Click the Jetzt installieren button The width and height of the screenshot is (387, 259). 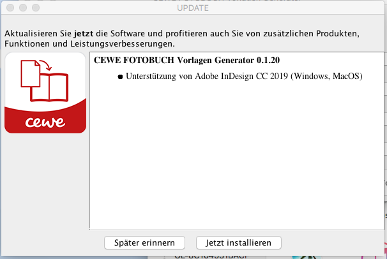pos(239,243)
